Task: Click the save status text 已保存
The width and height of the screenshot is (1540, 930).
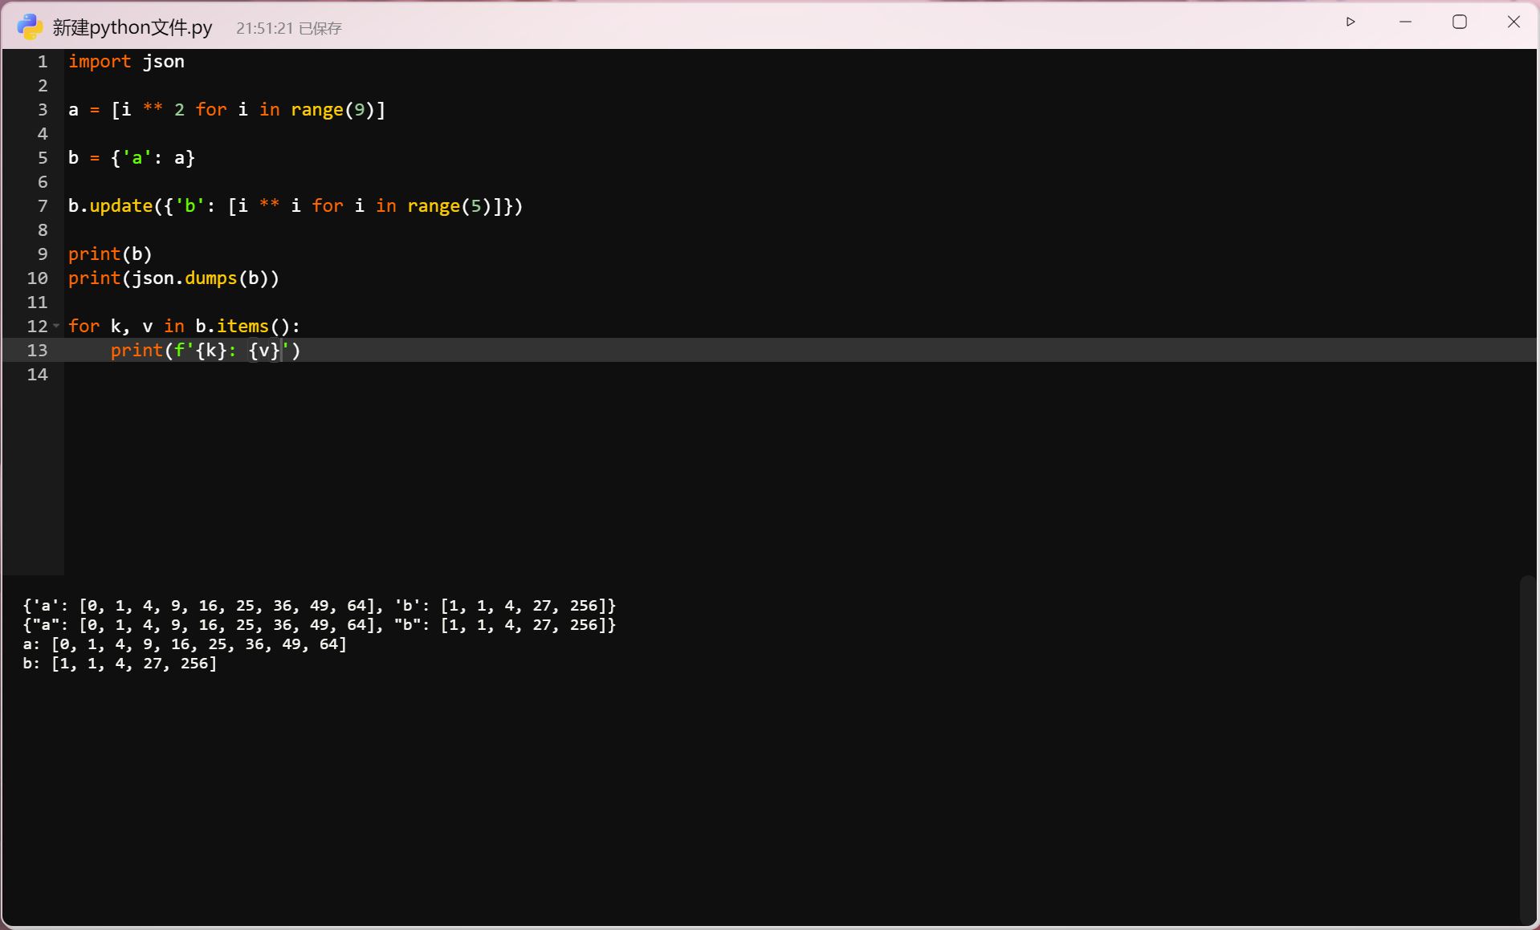Action: pos(320,28)
